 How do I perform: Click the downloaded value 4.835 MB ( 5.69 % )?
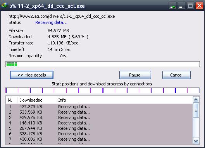tap(68, 37)
